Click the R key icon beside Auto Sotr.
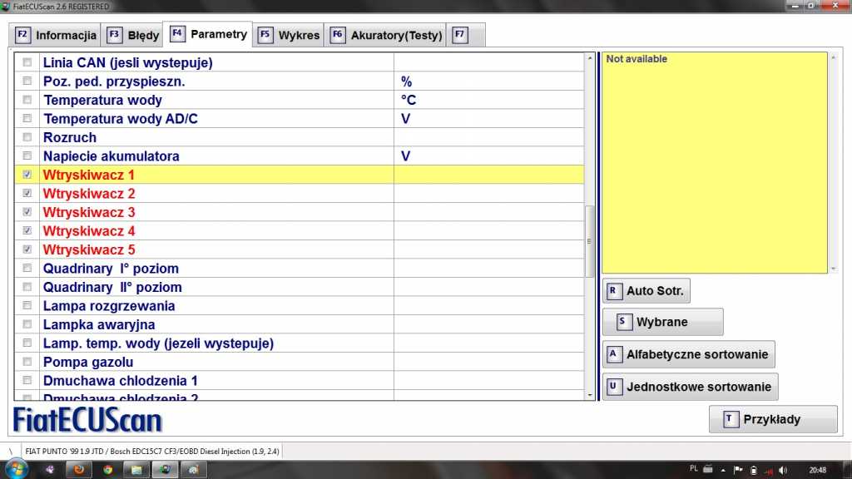The height and width of the screenshot is (479, 852). tap(614, 291)
